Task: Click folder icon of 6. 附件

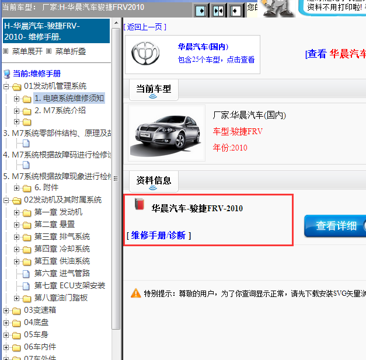Action: (27, 188)
